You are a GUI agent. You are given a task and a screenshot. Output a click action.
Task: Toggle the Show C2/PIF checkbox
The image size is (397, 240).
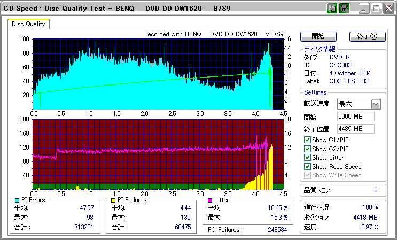point(307,149)
